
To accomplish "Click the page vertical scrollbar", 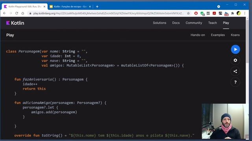I will [x=247, y=42].
